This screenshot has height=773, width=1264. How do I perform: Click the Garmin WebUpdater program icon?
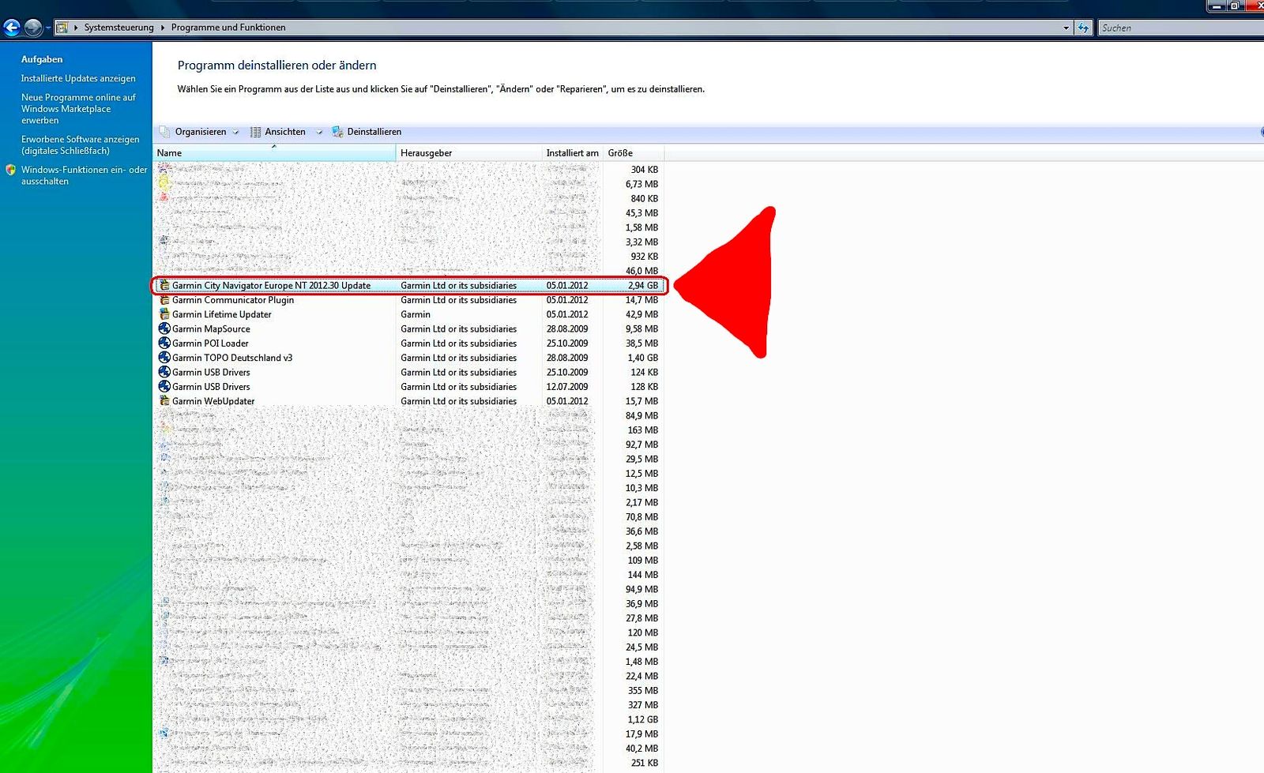(164, 401)
